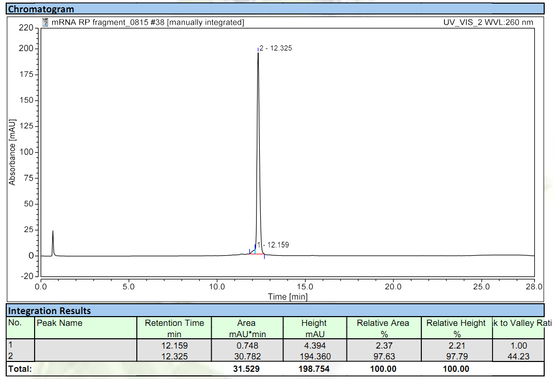The height and width of the screenshot is (379, 554).
Task: Click the Integration Results section header
Action: click(50, 310)
